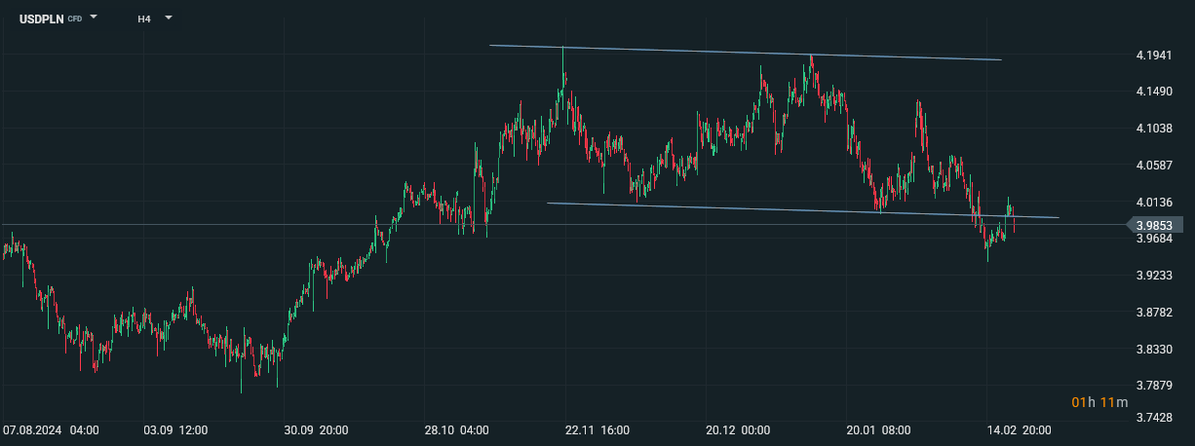Click the 4.0136 price axis label
Image resolution: width=1195 pixels, height=446 pixels.
coord(1153,203)
